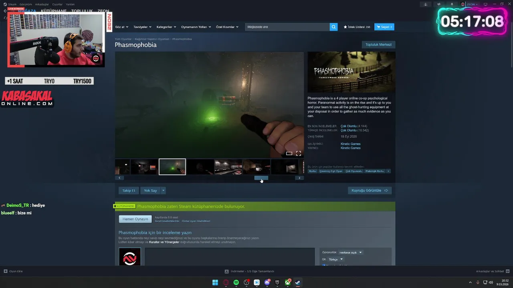The image size is (513, 288).
Task: Click the plus button to add tags
Action: coord(388,171)
